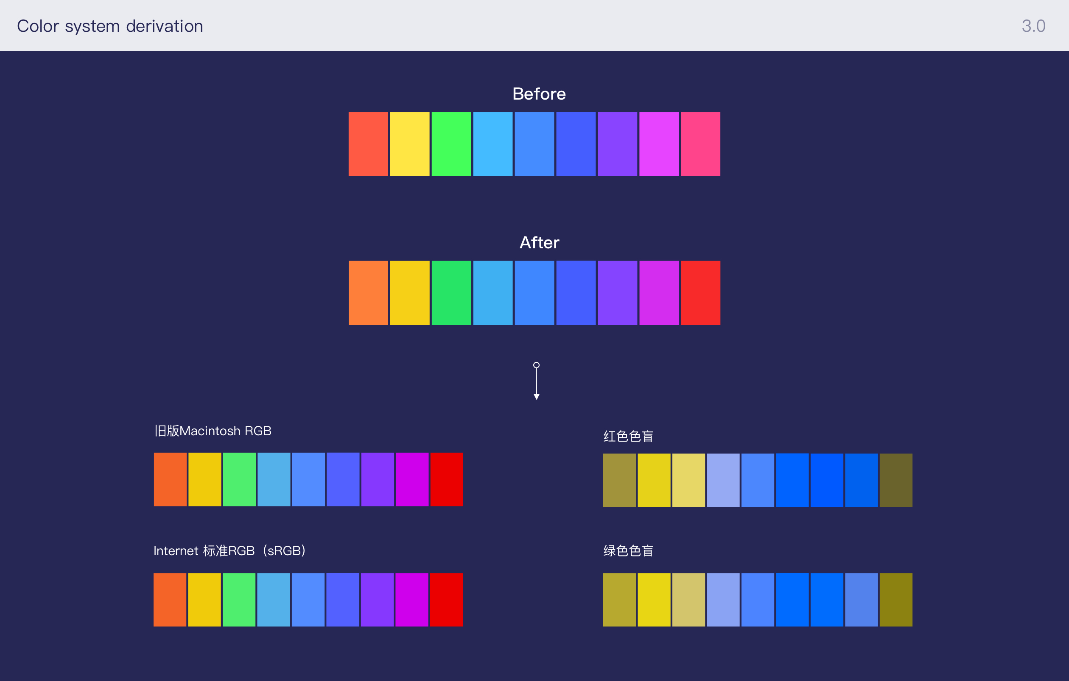Click the '3.0' version number
The width and height of the screenshot is (1069, 681).
coord(1033,26)
